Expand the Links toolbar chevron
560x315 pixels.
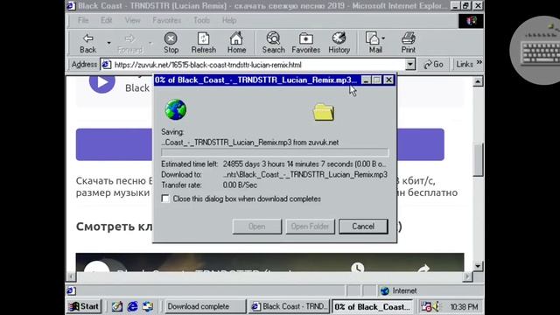479,63
